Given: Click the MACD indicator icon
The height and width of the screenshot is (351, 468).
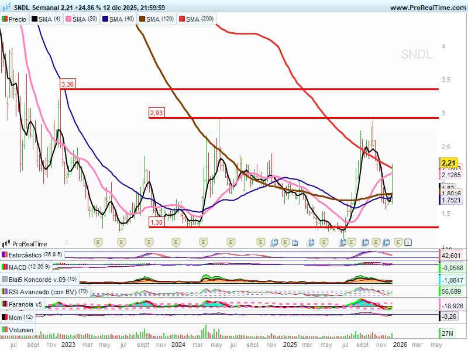Looking at the screenshot, I should click(5, 267).
